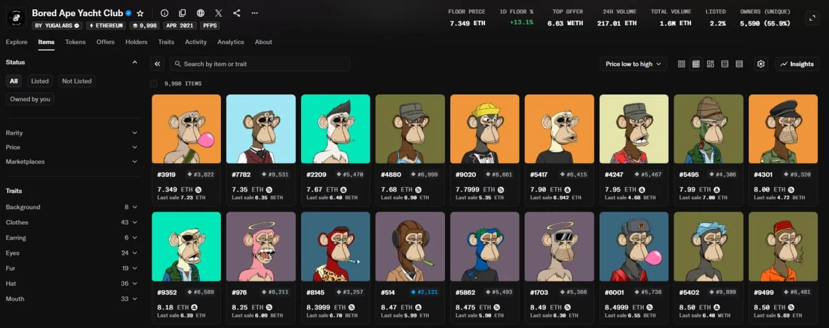Switch to dense table view layout
Image resolution: width=829 pixels, height=328 pixels.
coord(739,64)
